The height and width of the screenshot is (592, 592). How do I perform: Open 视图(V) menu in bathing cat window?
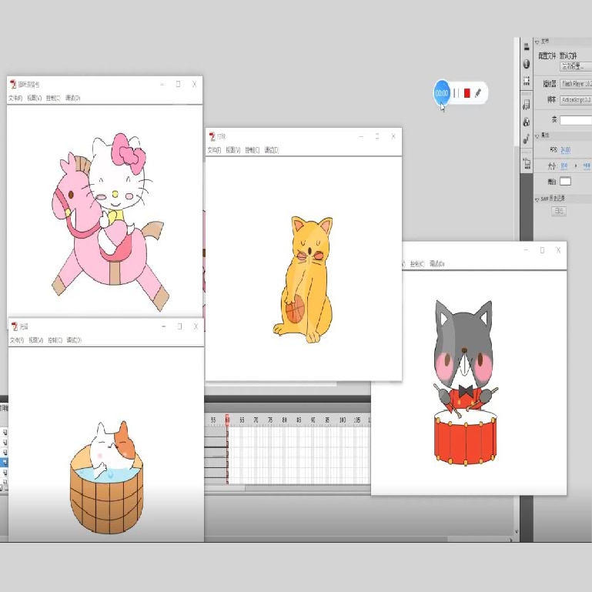[36, 340]
